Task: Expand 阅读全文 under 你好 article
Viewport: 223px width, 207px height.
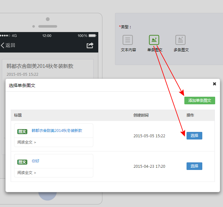Action: 27,173
